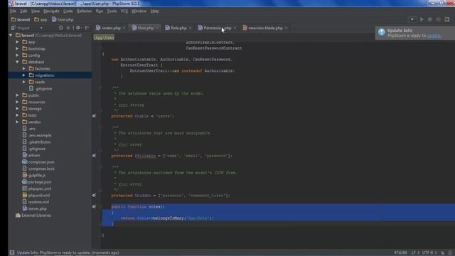Image resolution: width=455 pixels, height=256 pixels.
Task: Close the newview.blade.php tab
Action: [286, 28]
